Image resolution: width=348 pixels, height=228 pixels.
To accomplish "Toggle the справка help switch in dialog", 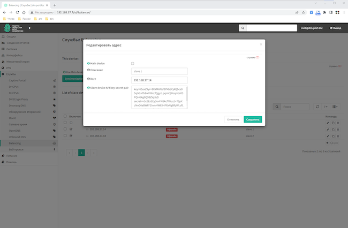I will tap(258, 57).
